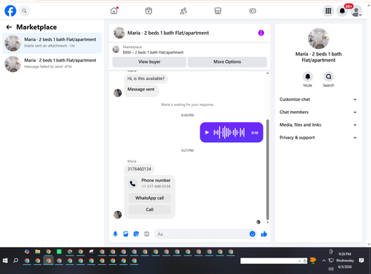Screen dimensions: 371x274
Task: Open the María conversation that failed to send
Action: (x=52, y=64)
